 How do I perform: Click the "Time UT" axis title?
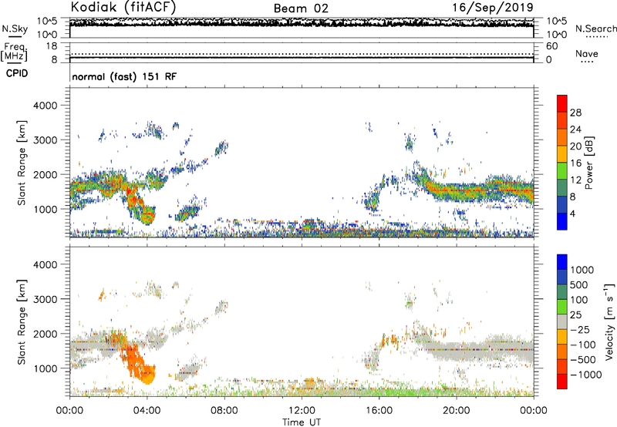[x=302, y=422]
